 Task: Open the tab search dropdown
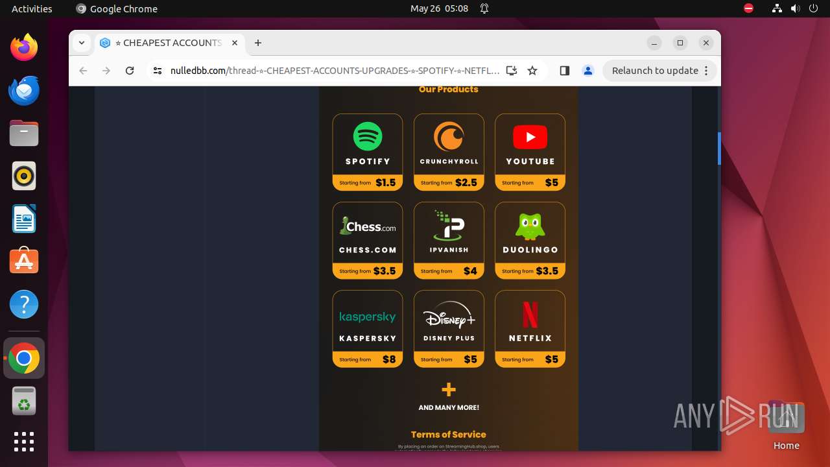pos(82,43)
